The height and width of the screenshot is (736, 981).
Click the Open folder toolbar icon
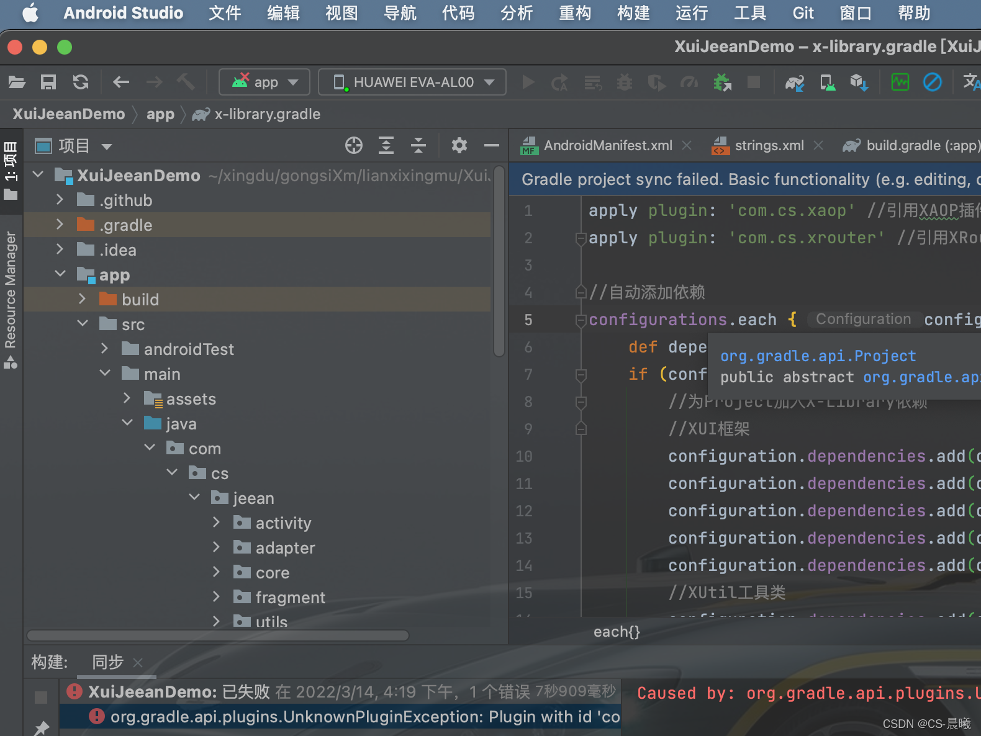[17, 82]
